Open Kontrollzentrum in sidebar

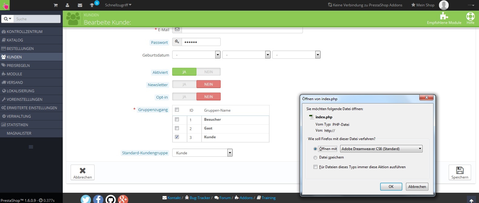tap(31, 31)
